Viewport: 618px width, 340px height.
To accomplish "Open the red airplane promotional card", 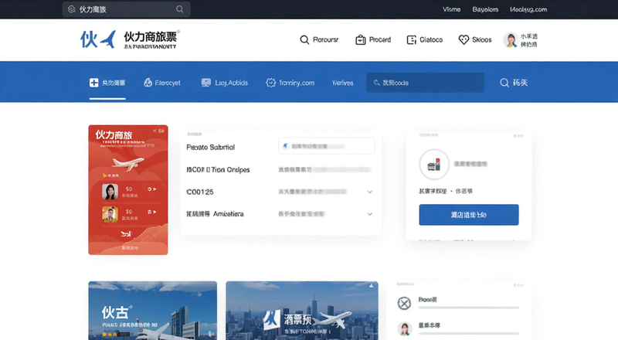I will pyautogui.click(x=128, y=190).
